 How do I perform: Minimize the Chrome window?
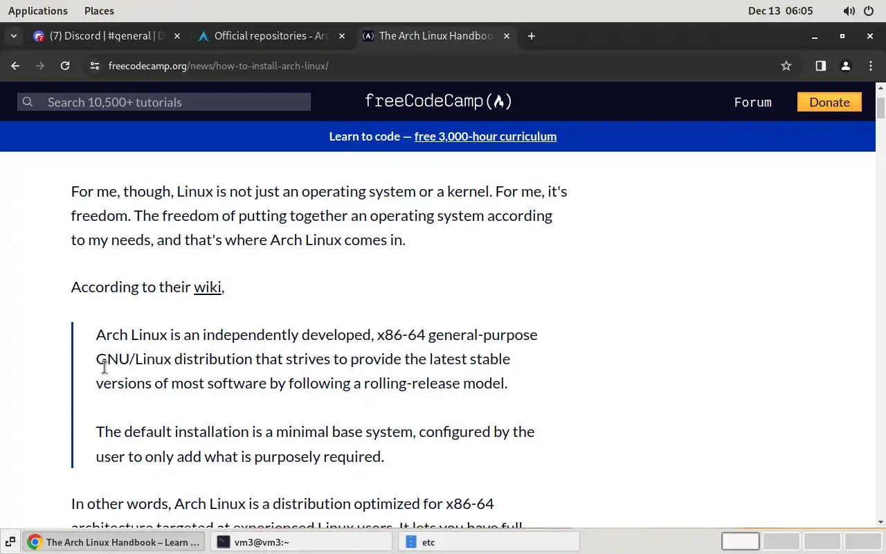(815, 36)
